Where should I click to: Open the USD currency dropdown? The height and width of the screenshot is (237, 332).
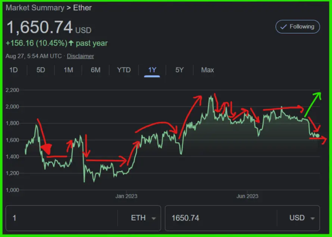coord(302,218)
